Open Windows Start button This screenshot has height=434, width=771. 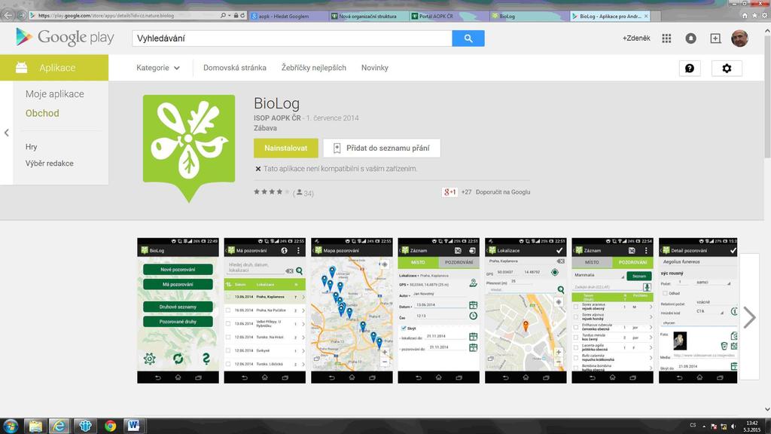click(11, 426)
